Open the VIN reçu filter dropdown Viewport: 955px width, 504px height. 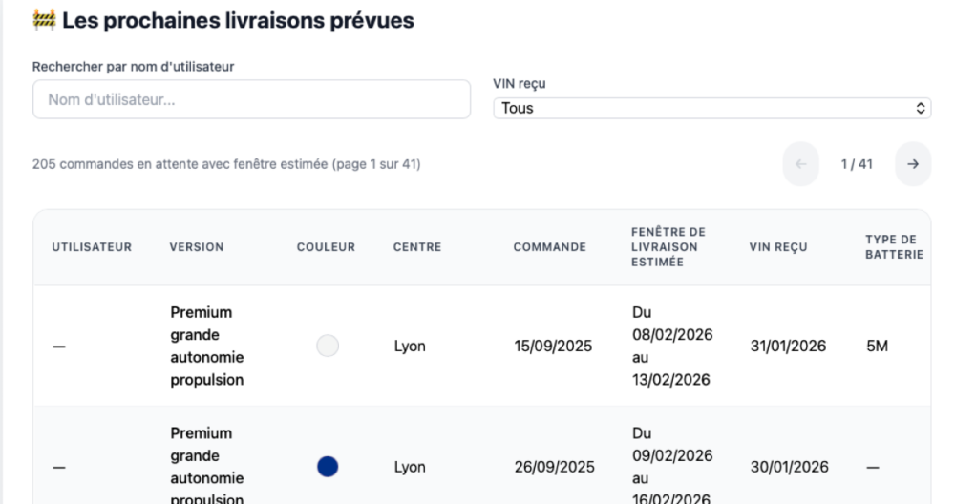(711, 108)
